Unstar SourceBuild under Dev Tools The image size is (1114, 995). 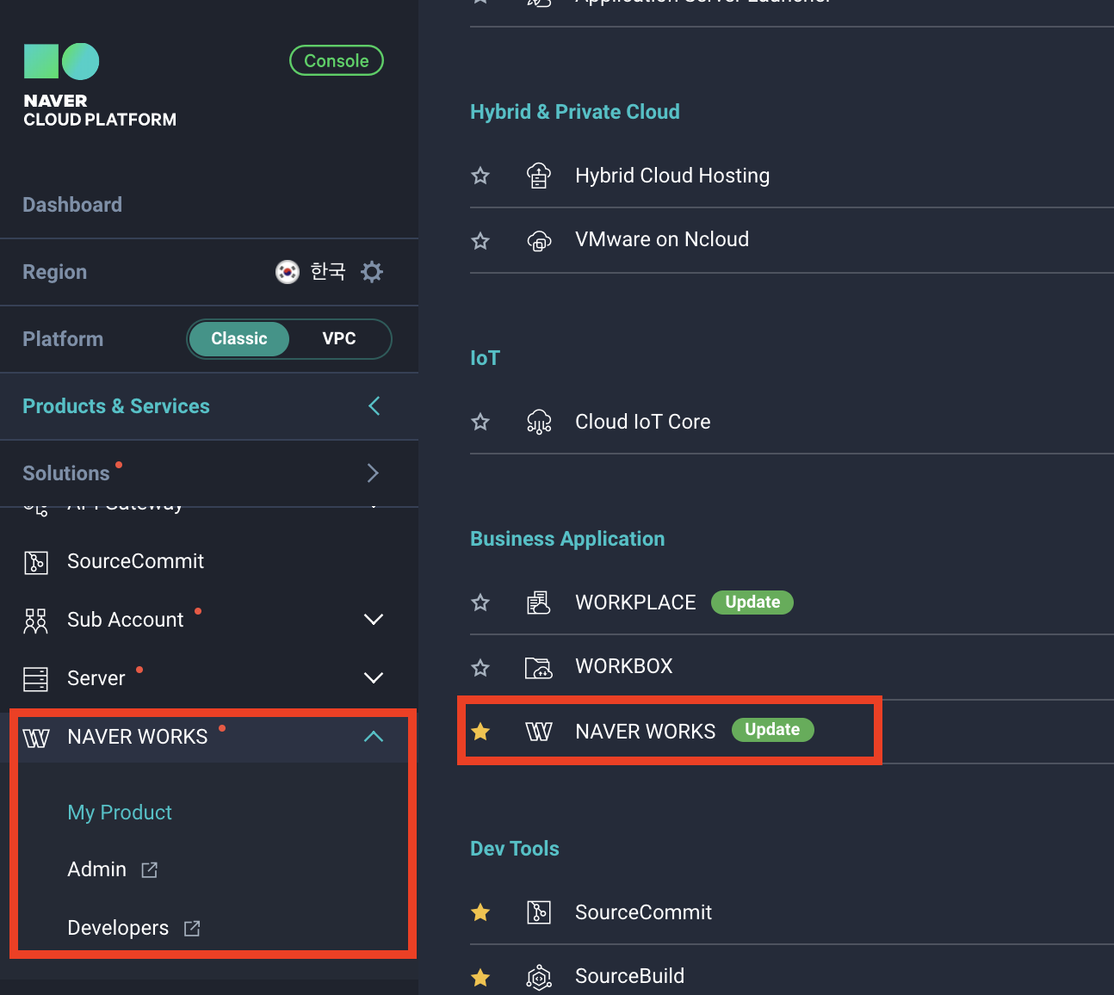click(x=480, y=977)
